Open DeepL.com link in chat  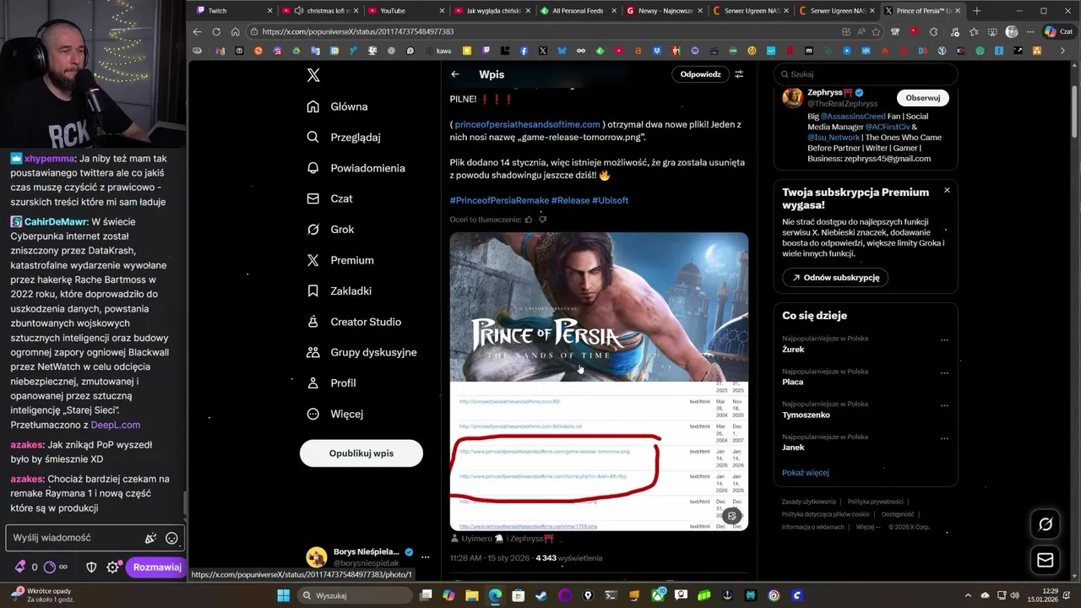[x=116, y=425]
